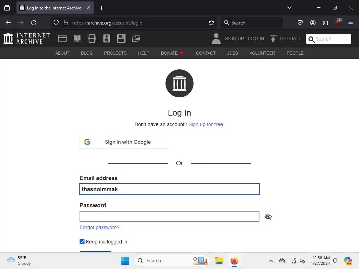This screenshot has width=359, height=269.
Task: Open the ABOUT menu item
Action: pos(62,53)
